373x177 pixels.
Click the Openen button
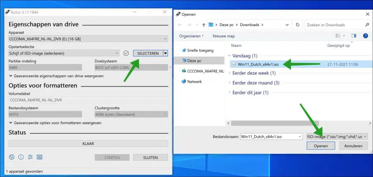click(321, 146)
